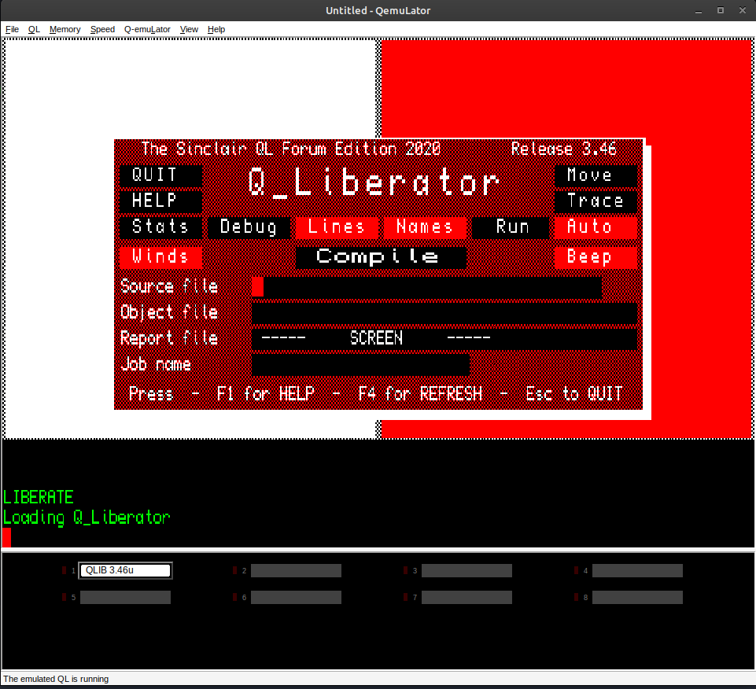Click 'The emulated QL is running' status

pos(56,679)
